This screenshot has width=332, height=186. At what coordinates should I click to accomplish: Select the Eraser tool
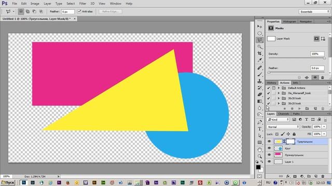259,95
